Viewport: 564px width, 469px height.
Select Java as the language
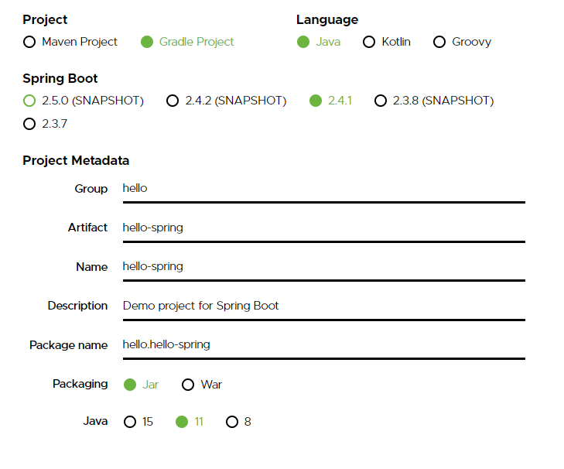[303, 42]
